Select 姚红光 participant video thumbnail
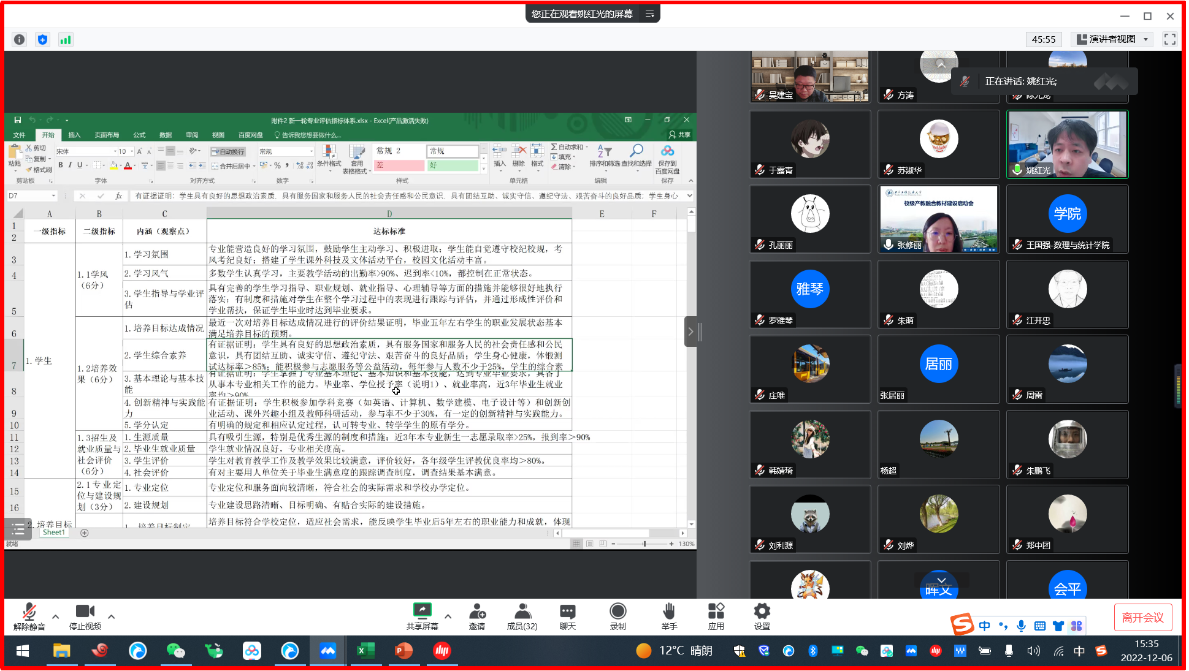Screen dimensions: 1189x671 point(1067,145)
